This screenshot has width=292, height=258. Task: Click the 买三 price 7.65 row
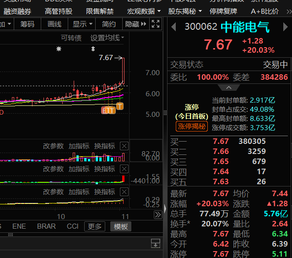coord(229,161)
